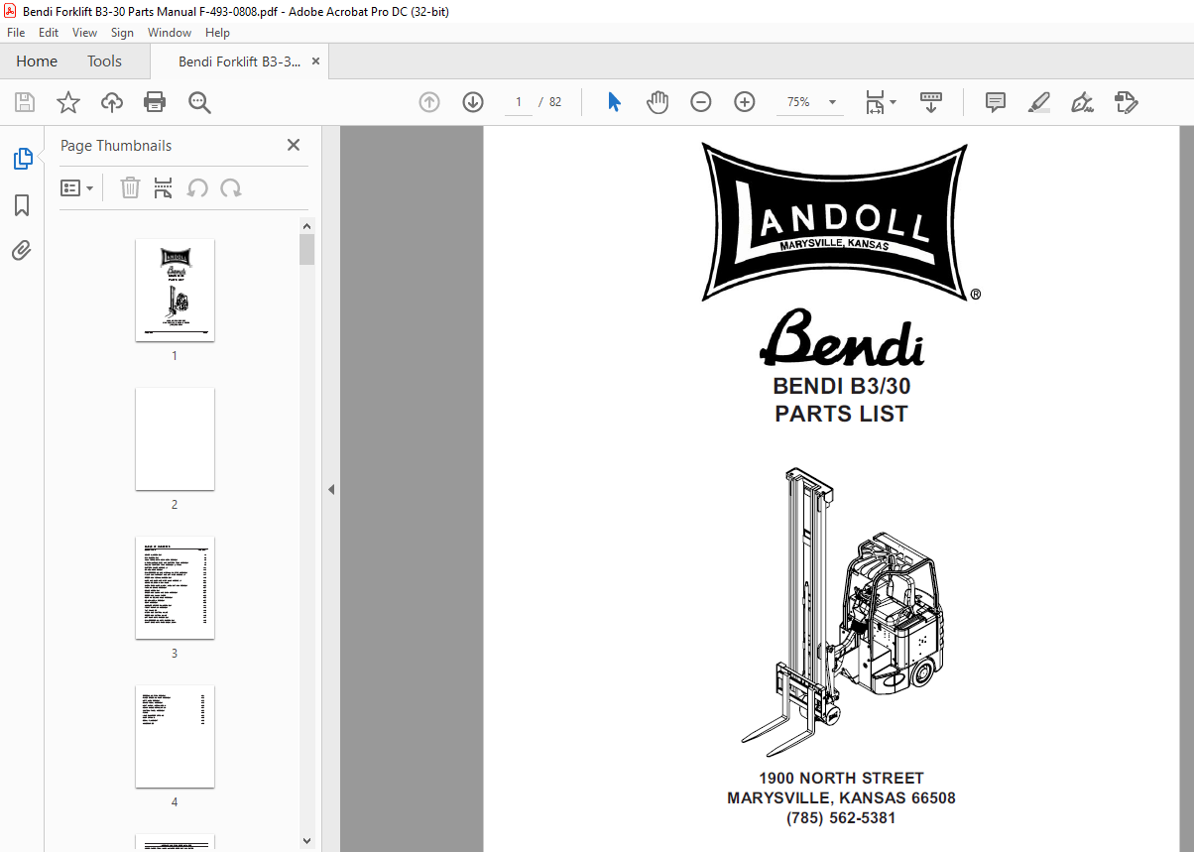This screenshot has height=852, width=1194.
Task: Open the Window menu
Action: [x=170, y=33]
